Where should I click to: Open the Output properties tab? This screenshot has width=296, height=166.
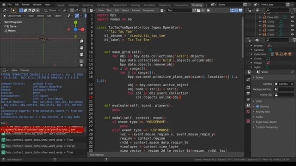[x=248, y=93]
